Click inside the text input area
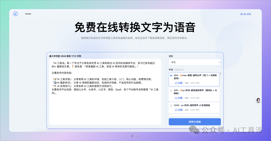The width and height of the screenshot is (271, 141). 105,92
